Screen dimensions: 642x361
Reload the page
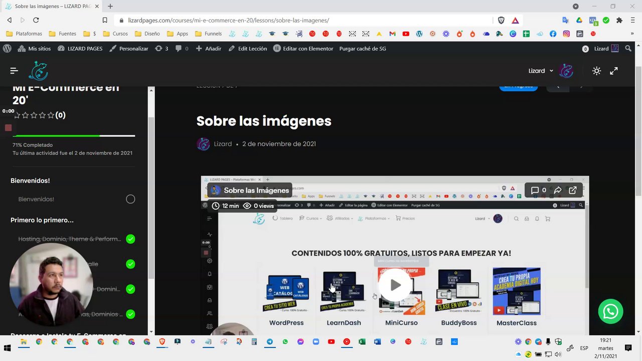(36, 20)
